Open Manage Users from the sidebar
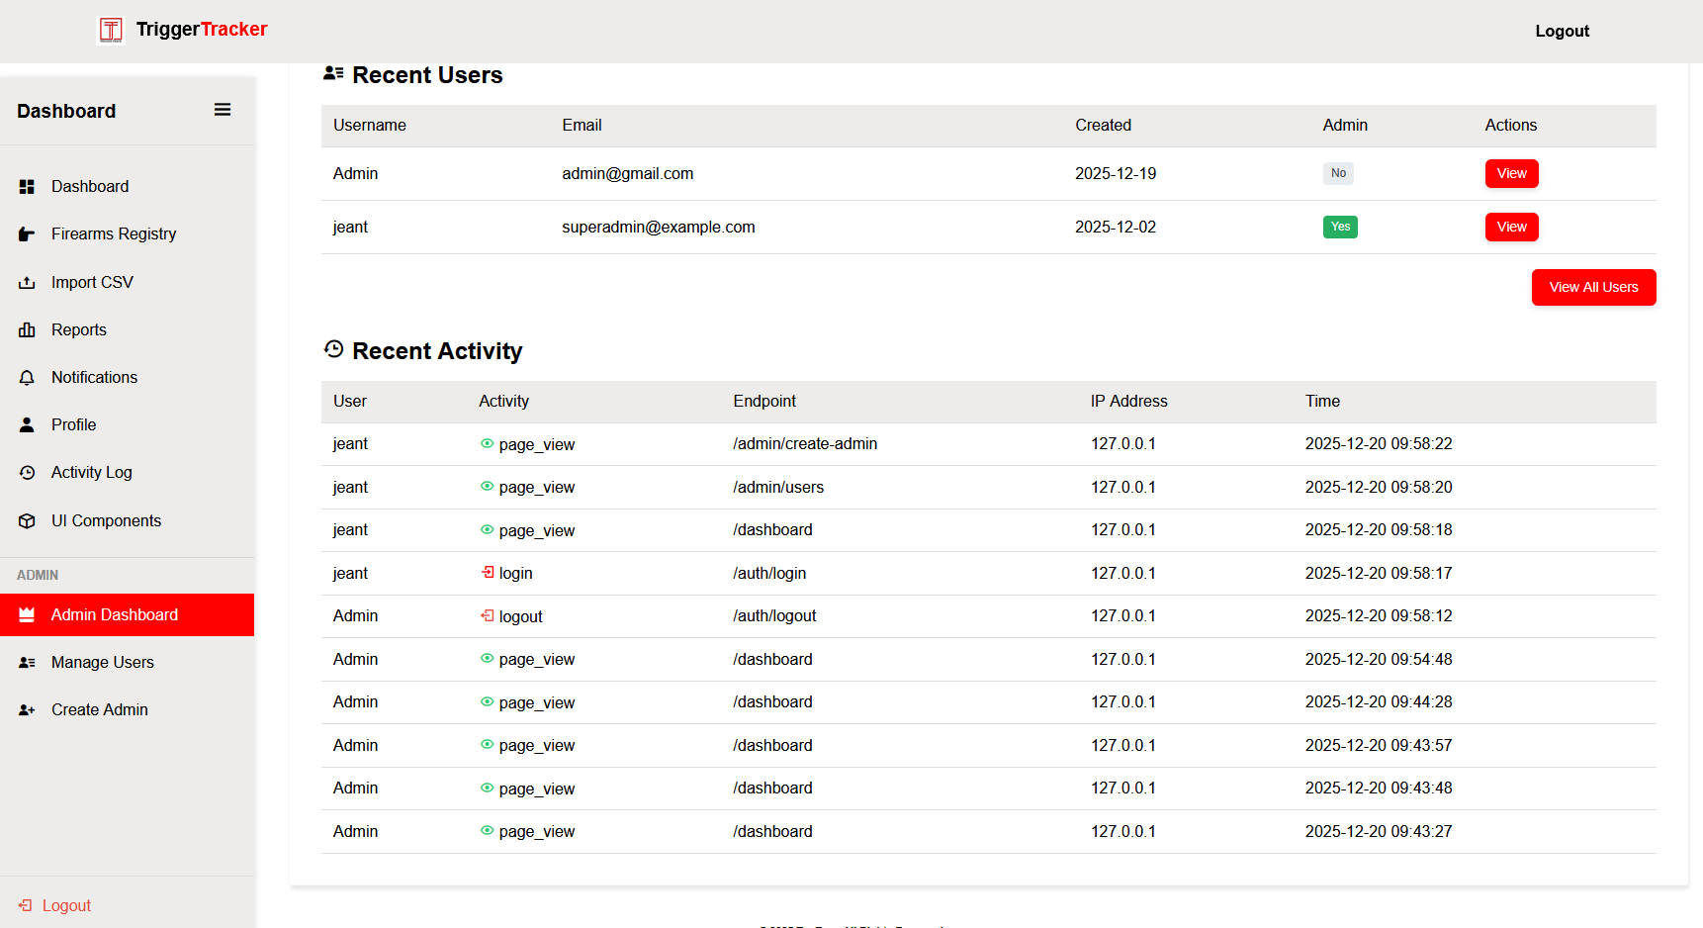1703x928 pixels. coord(103,662)
